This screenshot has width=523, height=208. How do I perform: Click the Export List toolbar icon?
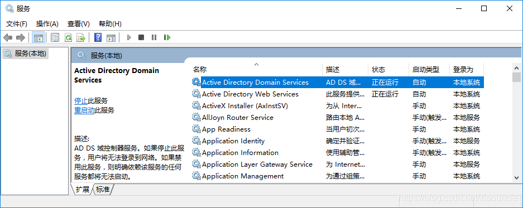[81, 38]
